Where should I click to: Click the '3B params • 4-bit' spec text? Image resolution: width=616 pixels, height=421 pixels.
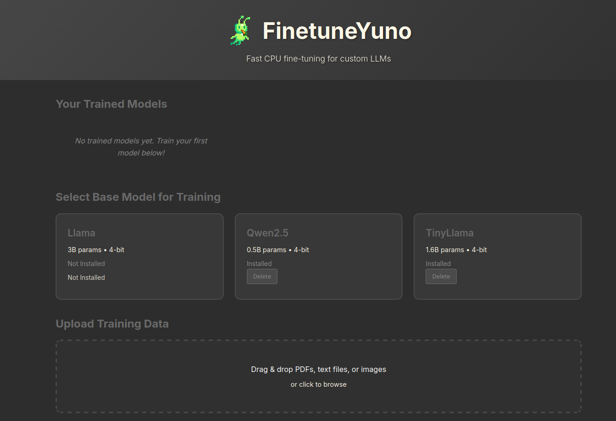(x=96, y=249)
